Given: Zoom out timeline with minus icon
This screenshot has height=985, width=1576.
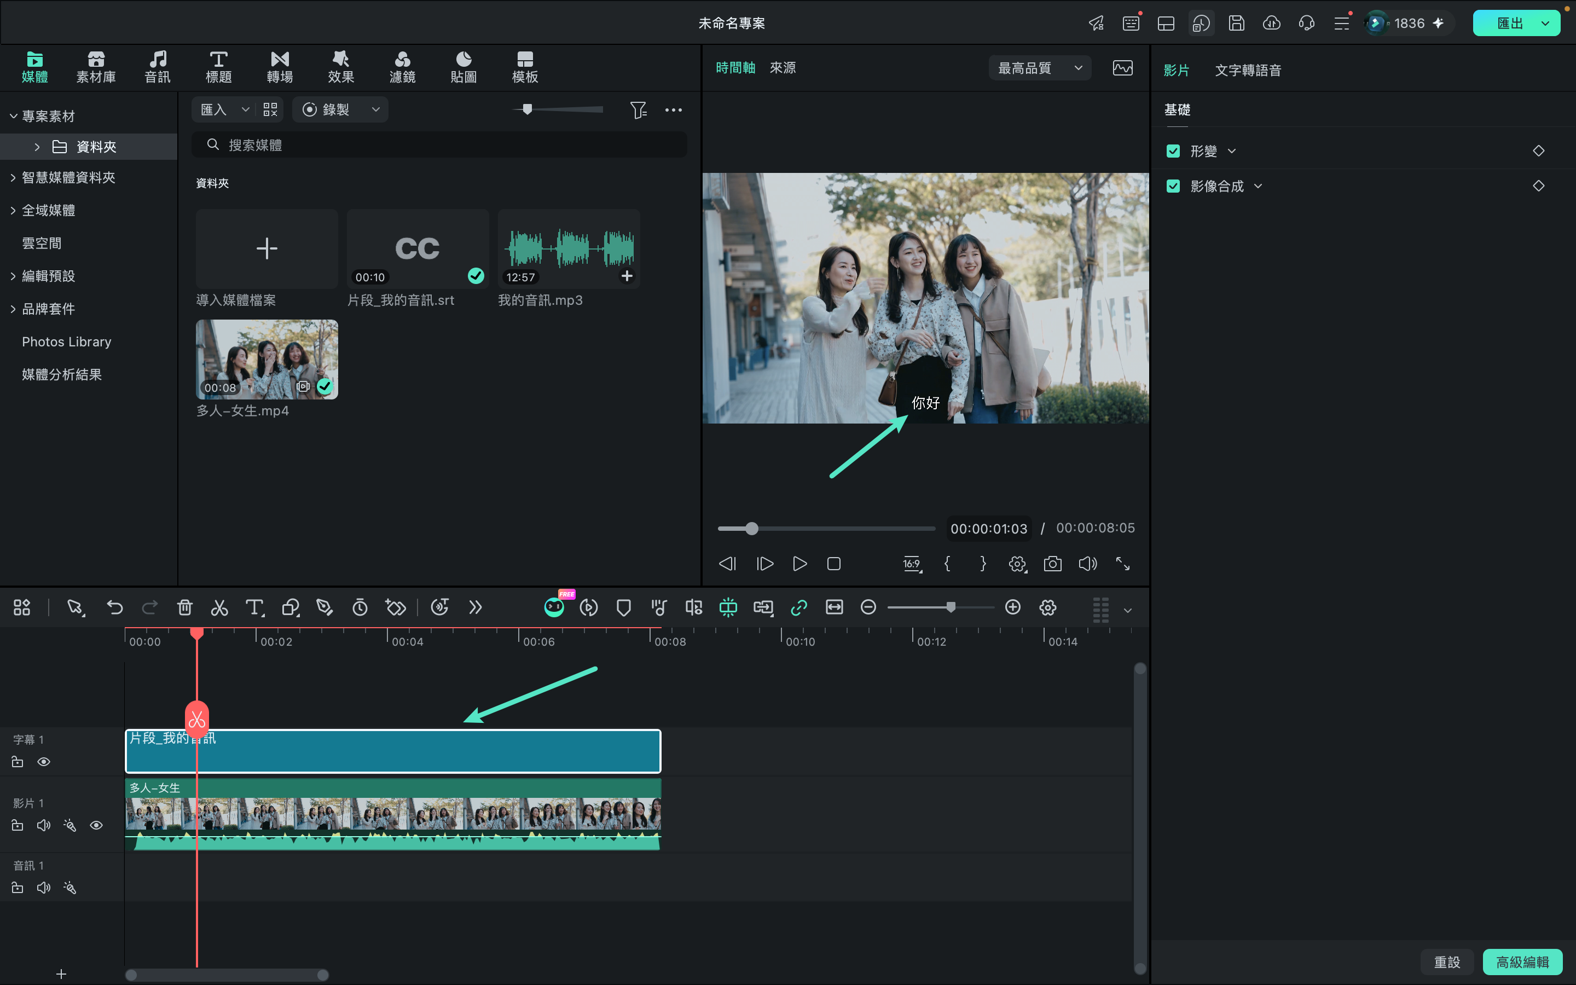Looking at the screenshot, I should [x=868, y=607].
